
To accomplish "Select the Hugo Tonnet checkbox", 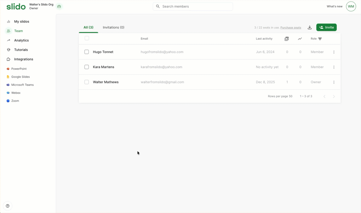I will [87, 52].
